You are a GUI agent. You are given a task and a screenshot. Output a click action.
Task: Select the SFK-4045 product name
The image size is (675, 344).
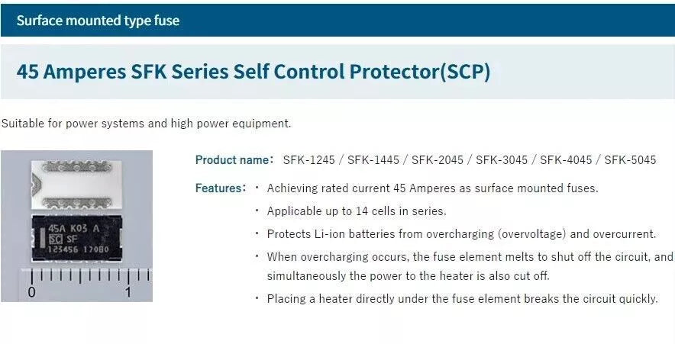[x=566, y=160]
